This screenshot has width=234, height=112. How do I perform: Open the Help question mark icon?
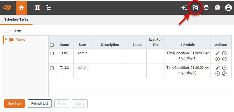click(x=217, y=8)
